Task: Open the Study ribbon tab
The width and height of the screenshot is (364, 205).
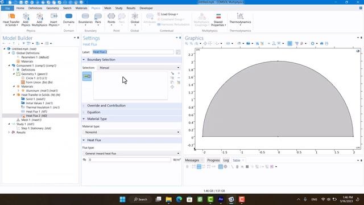Action: 119,8
